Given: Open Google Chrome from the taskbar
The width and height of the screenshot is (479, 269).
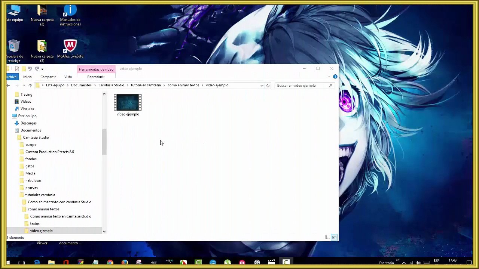Looking at the screenshot, I should click(x=110, y=263).
